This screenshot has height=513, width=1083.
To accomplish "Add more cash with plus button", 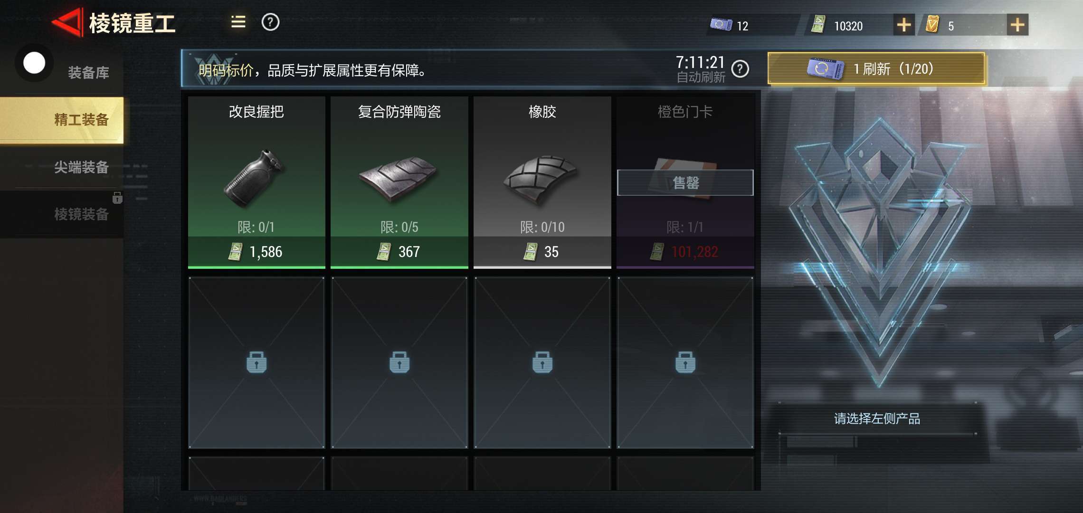I will coord(903,25).
